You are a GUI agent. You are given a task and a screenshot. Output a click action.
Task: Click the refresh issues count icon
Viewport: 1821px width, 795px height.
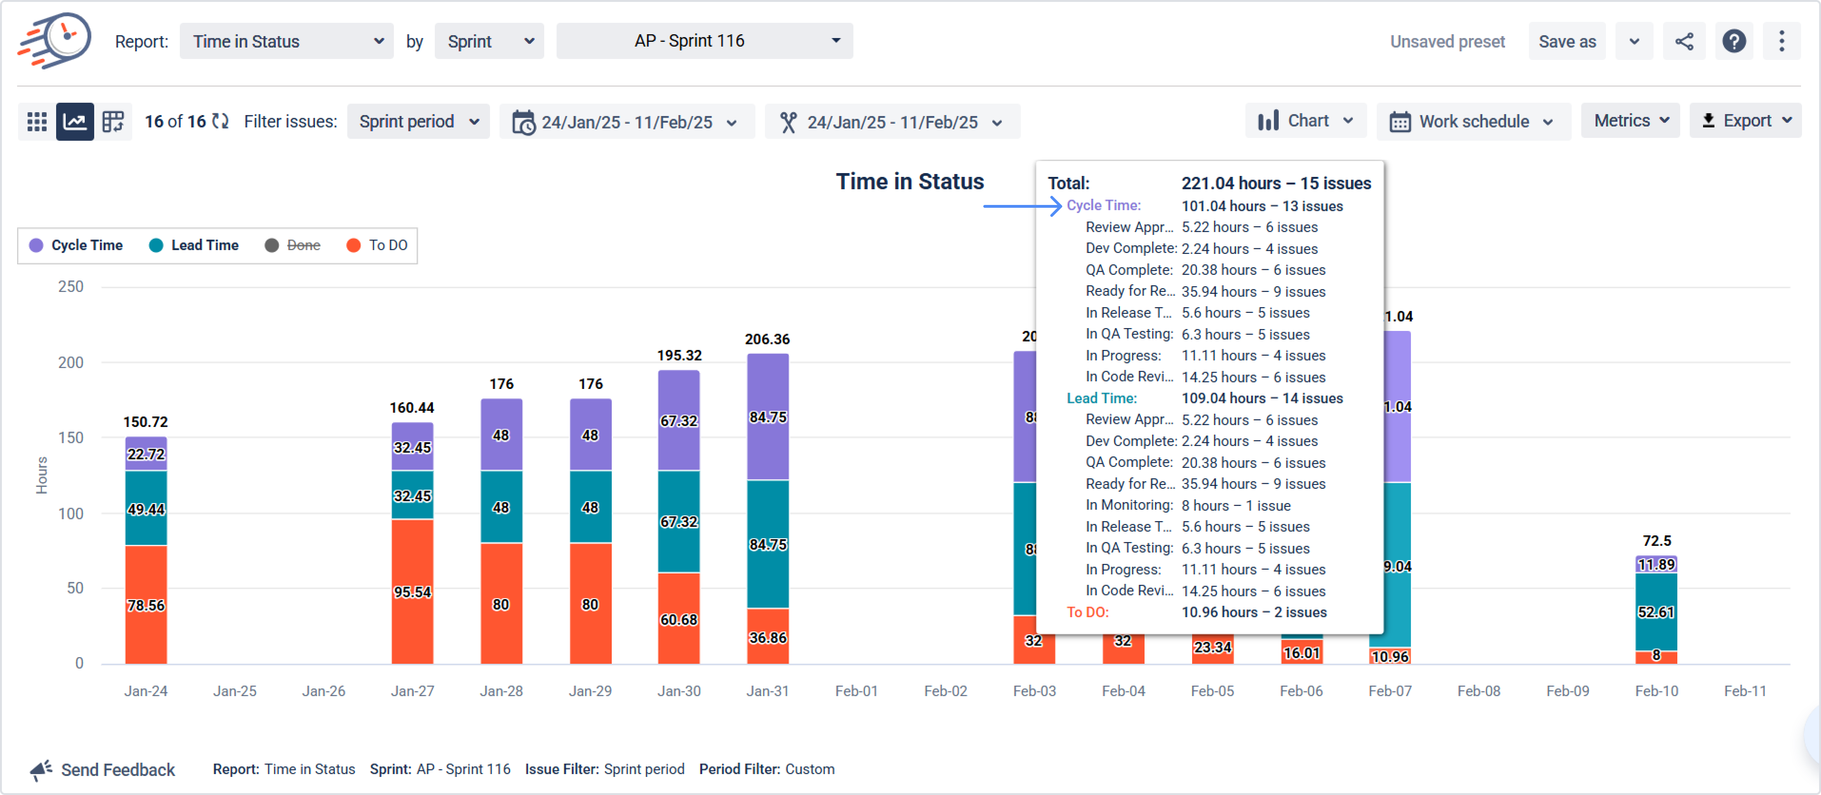[x=221, y=122]
